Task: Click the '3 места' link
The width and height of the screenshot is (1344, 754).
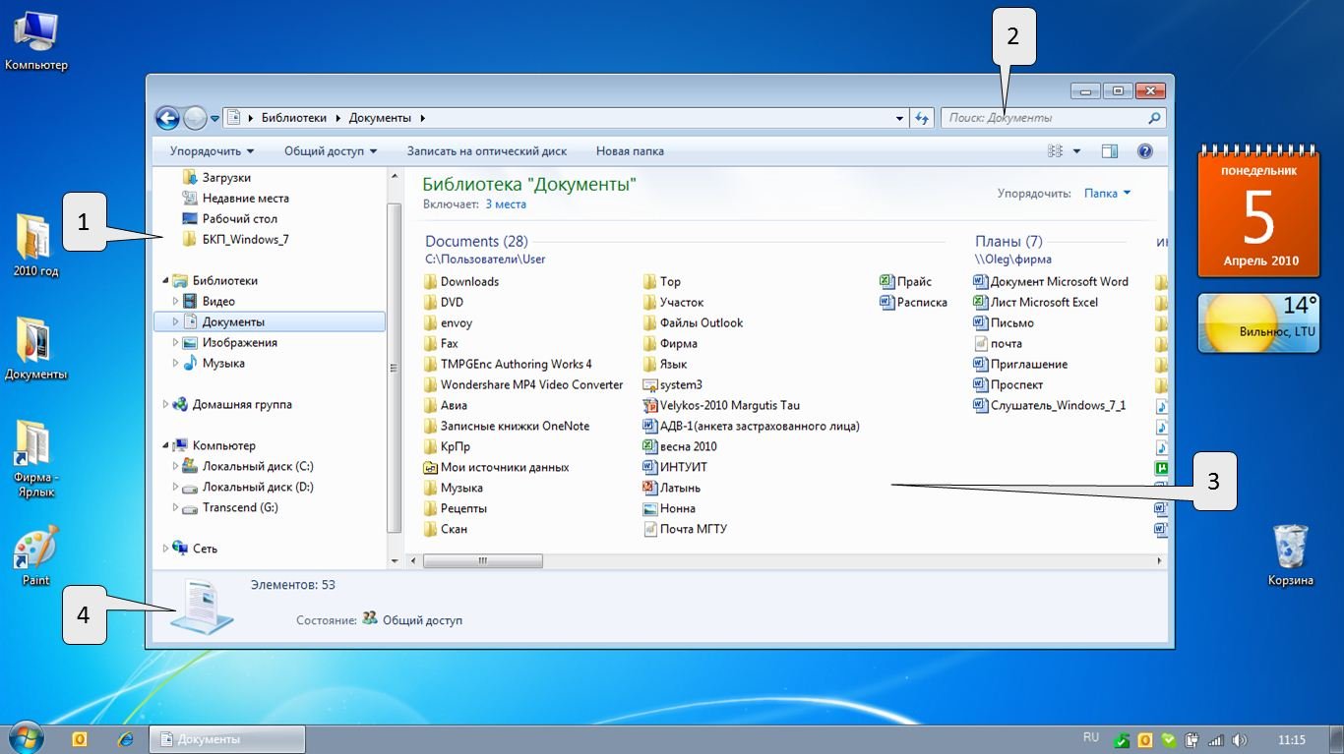Action: [506, 204]
